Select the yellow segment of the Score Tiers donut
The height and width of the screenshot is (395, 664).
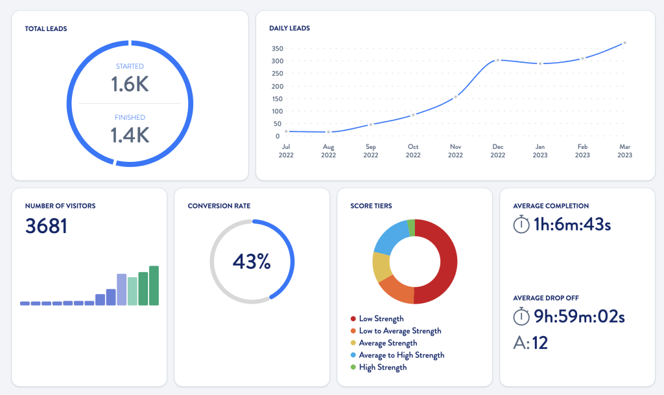(381, 265)
